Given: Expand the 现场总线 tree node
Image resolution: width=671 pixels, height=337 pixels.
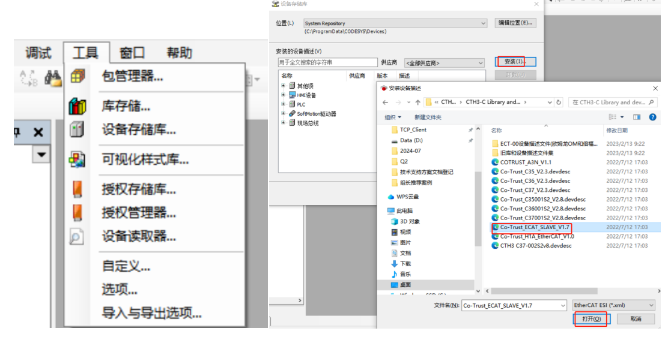Looking at the screenshot, I should point(283,122).
